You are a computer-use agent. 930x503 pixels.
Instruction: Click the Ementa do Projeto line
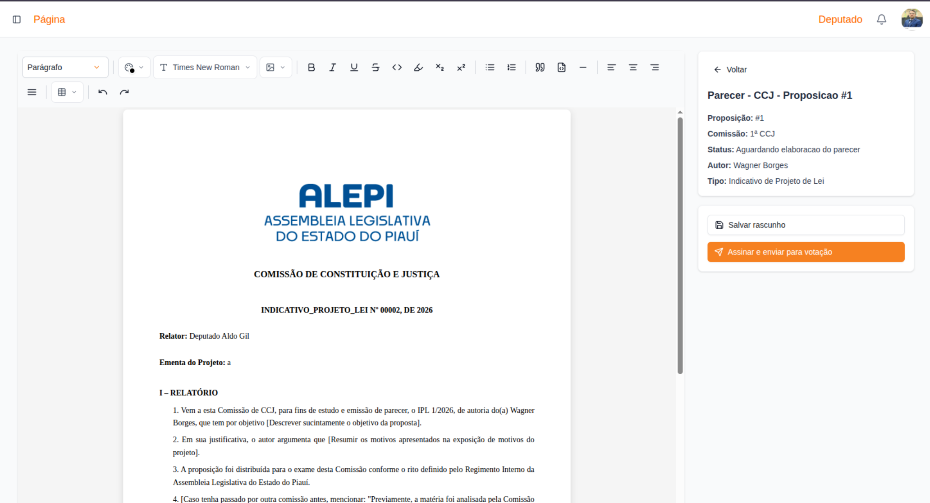coord(195,363)
